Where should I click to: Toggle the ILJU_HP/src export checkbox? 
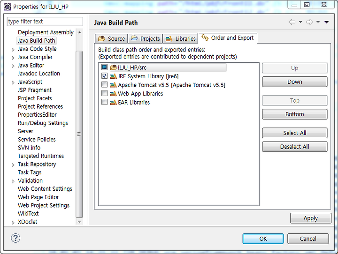[104, 67]
